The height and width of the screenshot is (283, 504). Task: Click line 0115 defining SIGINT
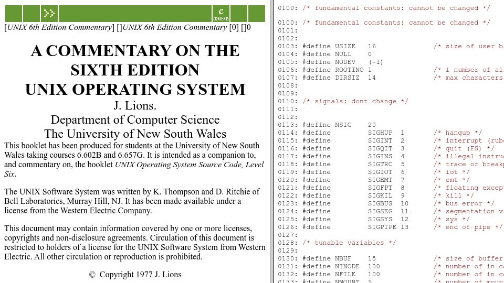(x=391, y=140)
